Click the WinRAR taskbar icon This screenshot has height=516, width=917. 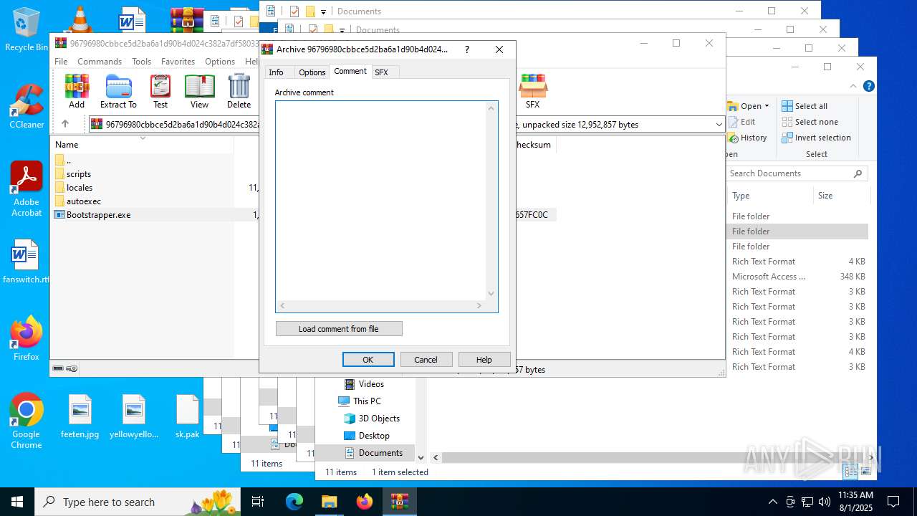[x=400, y=502]
